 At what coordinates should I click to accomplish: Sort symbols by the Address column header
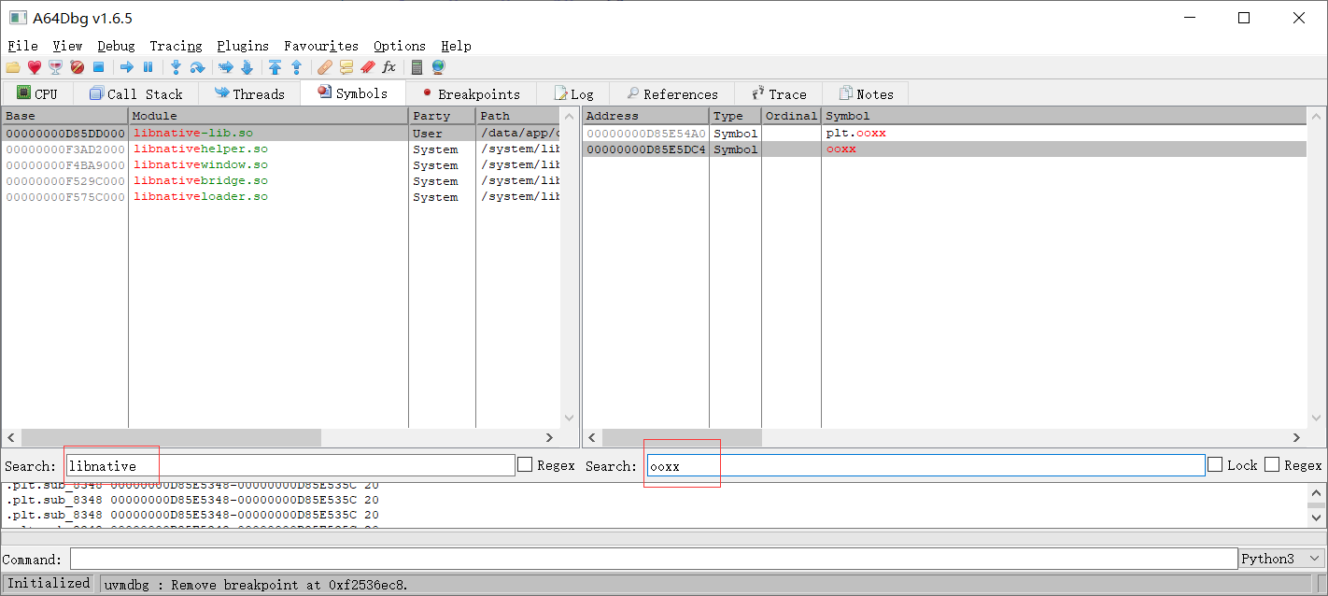(x=645, y=116)
